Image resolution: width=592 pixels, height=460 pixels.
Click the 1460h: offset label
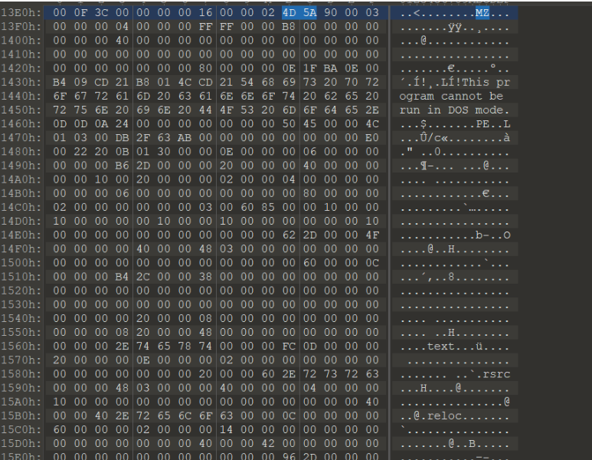21,124
